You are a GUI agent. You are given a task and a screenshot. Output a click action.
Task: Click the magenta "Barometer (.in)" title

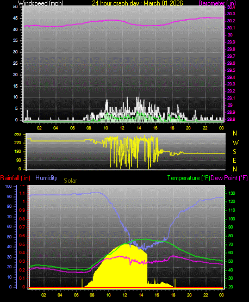pyautogui.click(x=217, y=3)
